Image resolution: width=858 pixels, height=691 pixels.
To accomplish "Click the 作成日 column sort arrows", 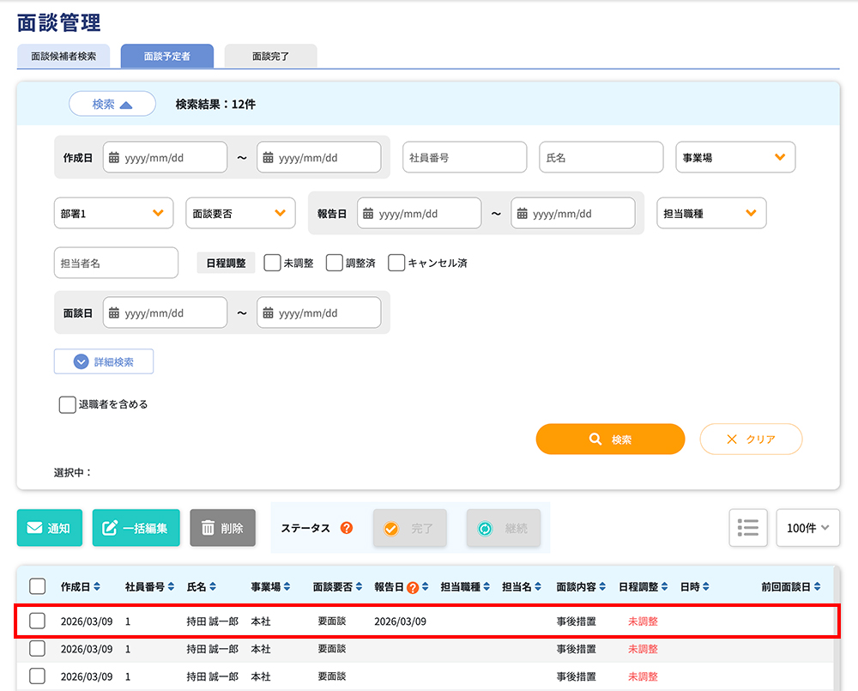I will tap(97, 587).
